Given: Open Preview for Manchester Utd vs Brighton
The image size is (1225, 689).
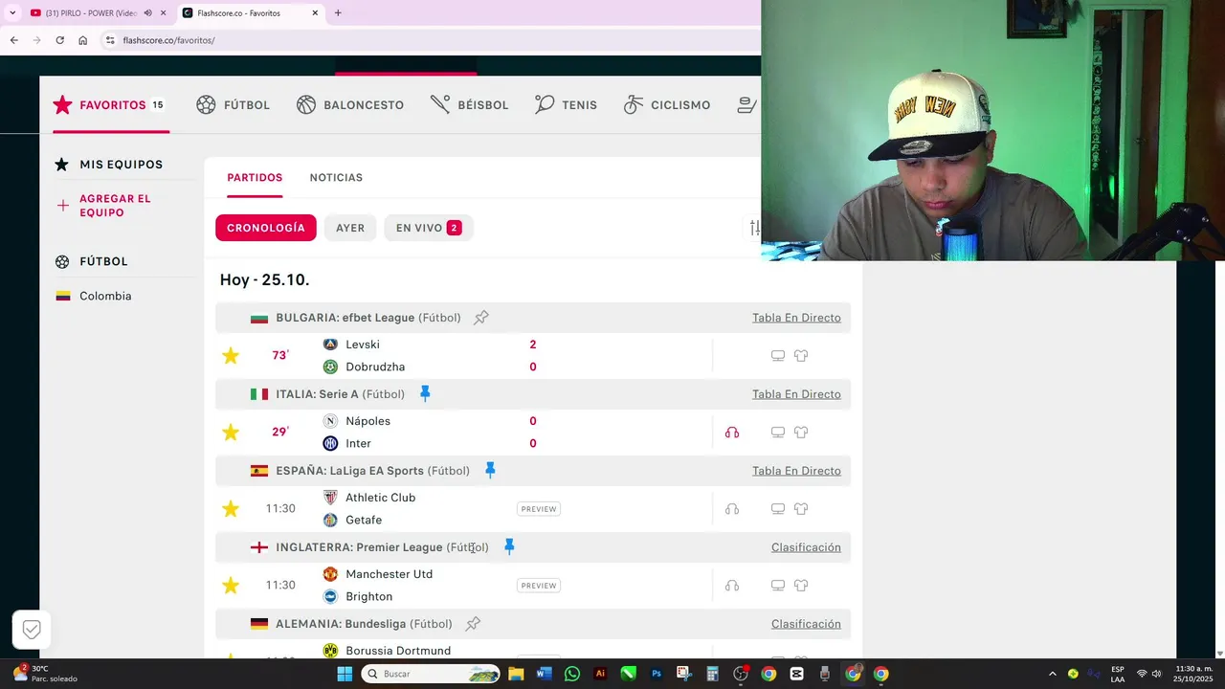Looking at the screenshot, I should [x=539, y=586].
